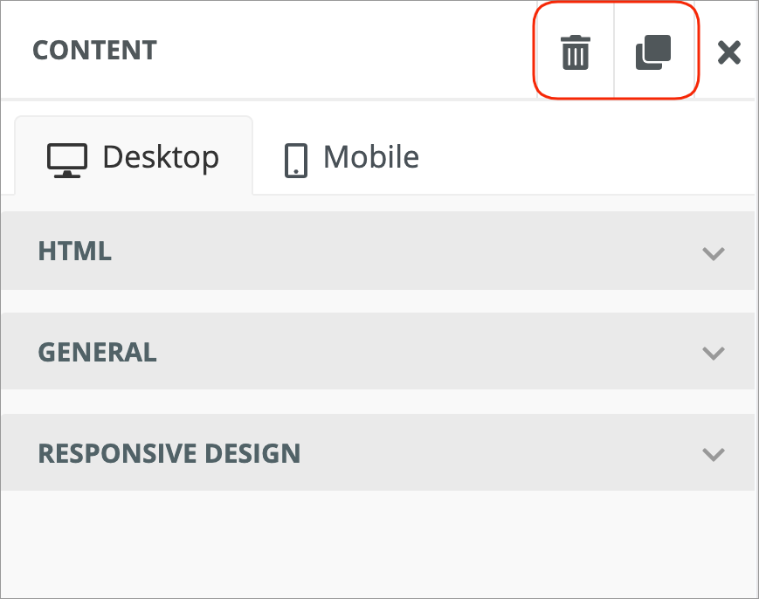759x599 pixels.
Task: Expand the General section chevron
Action: coord(714,353)
